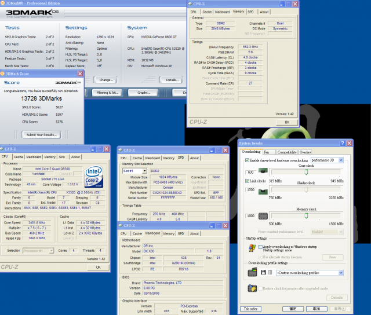This screenshot has height=315, width=371.
Task: Close the 3DMark Score window
Action: coord(80,74)
